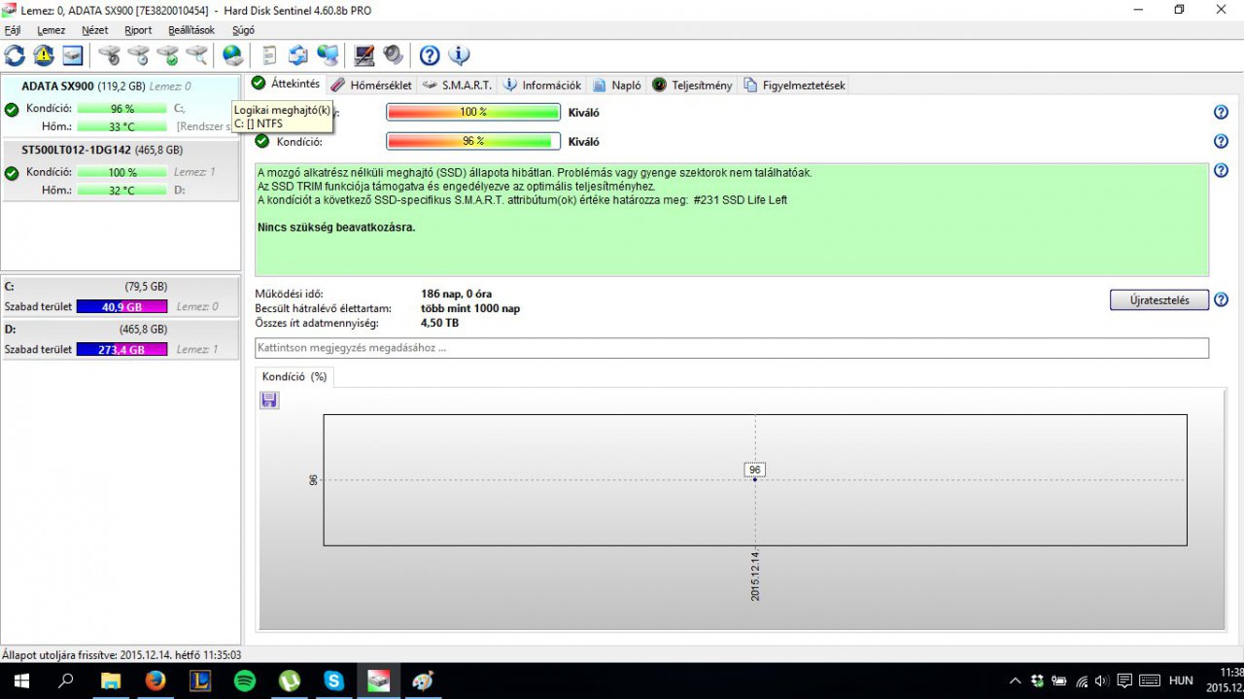Open the disk acoustic test icon
1244x699 pixels.
pyautogui.click(x=109, y=55)
